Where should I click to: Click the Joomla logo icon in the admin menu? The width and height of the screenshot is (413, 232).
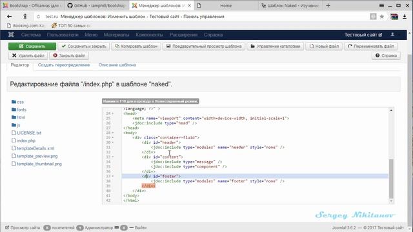pos(11,34)
